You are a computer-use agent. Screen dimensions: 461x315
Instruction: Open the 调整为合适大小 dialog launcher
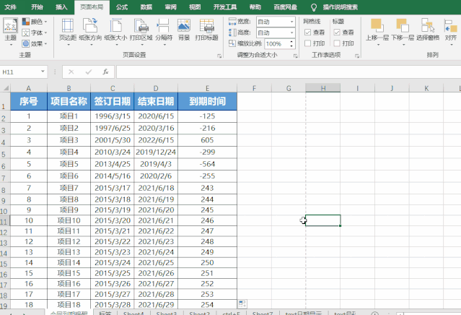(x=296, y=56)
